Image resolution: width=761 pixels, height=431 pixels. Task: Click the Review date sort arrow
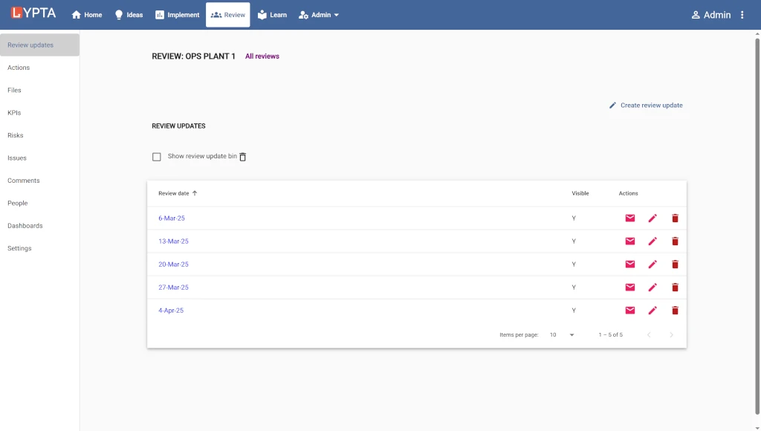click(x=195, y=193)
